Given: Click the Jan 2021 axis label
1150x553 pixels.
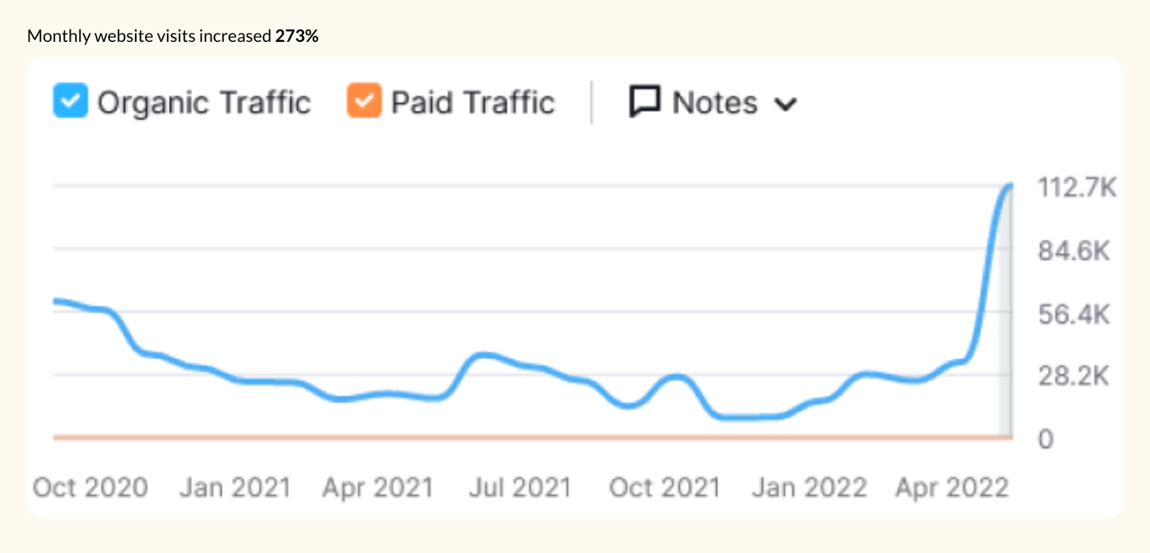Looking at the screenshot, I should (235, 487).
